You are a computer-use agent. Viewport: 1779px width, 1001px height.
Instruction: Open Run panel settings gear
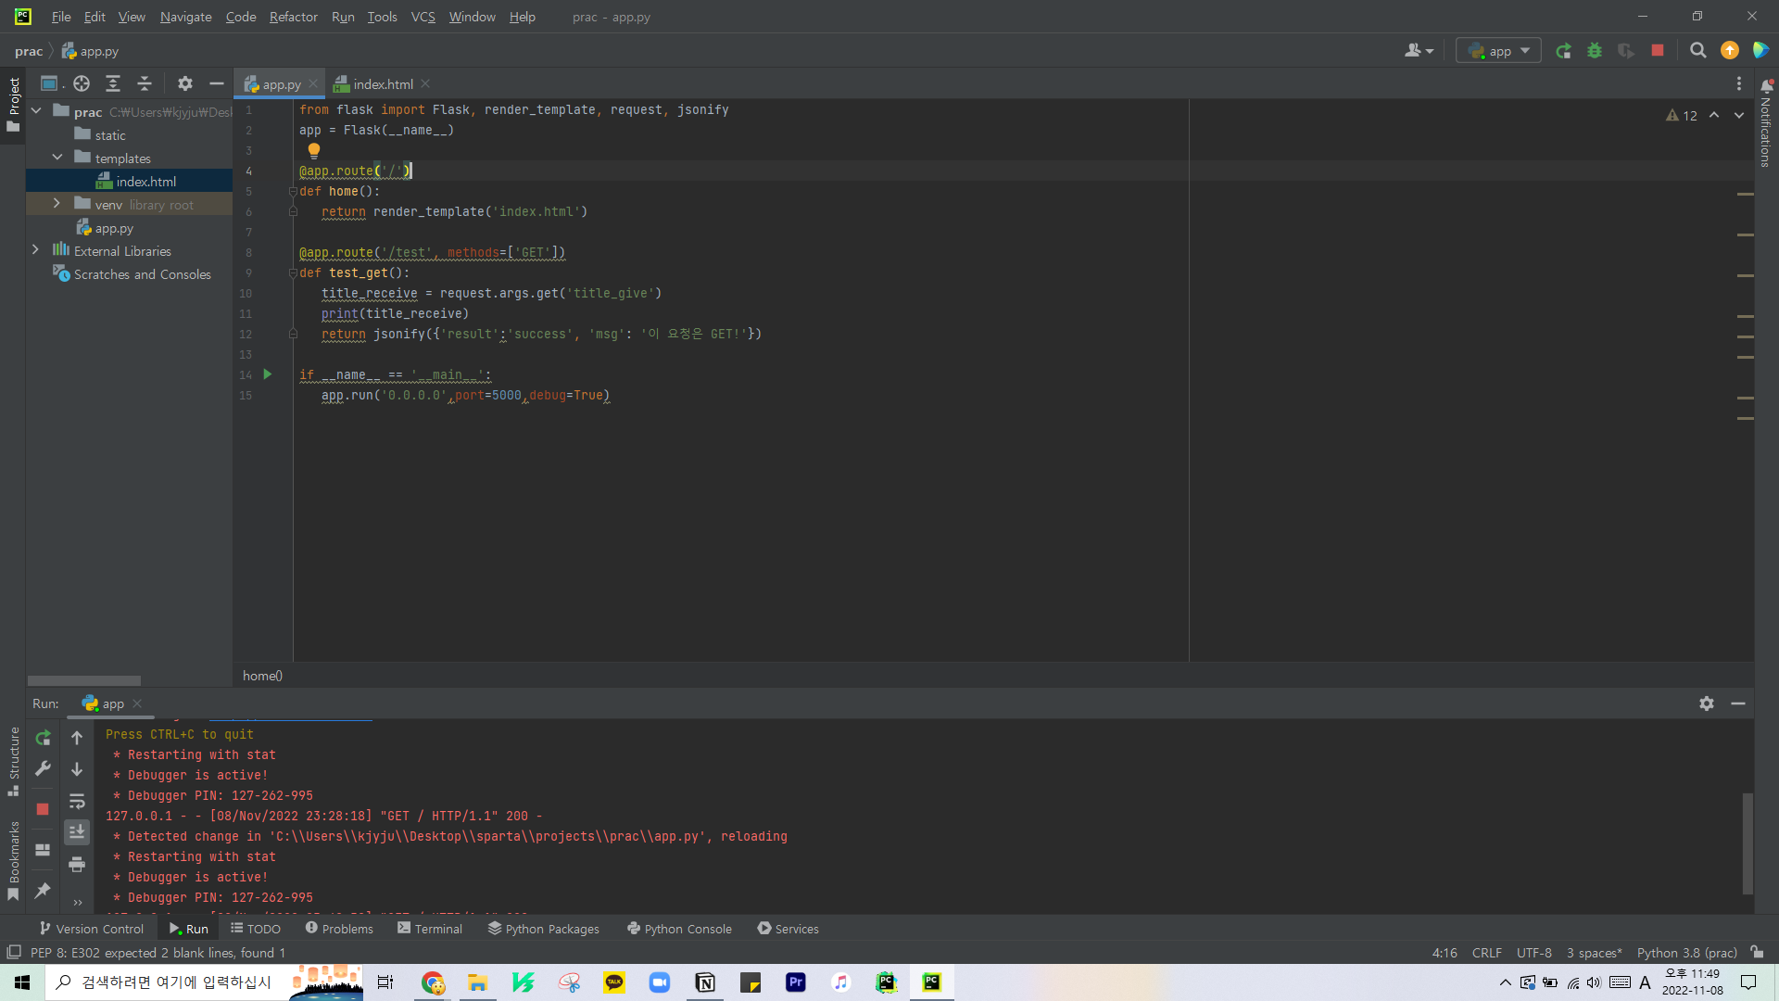pos(1707,703)
